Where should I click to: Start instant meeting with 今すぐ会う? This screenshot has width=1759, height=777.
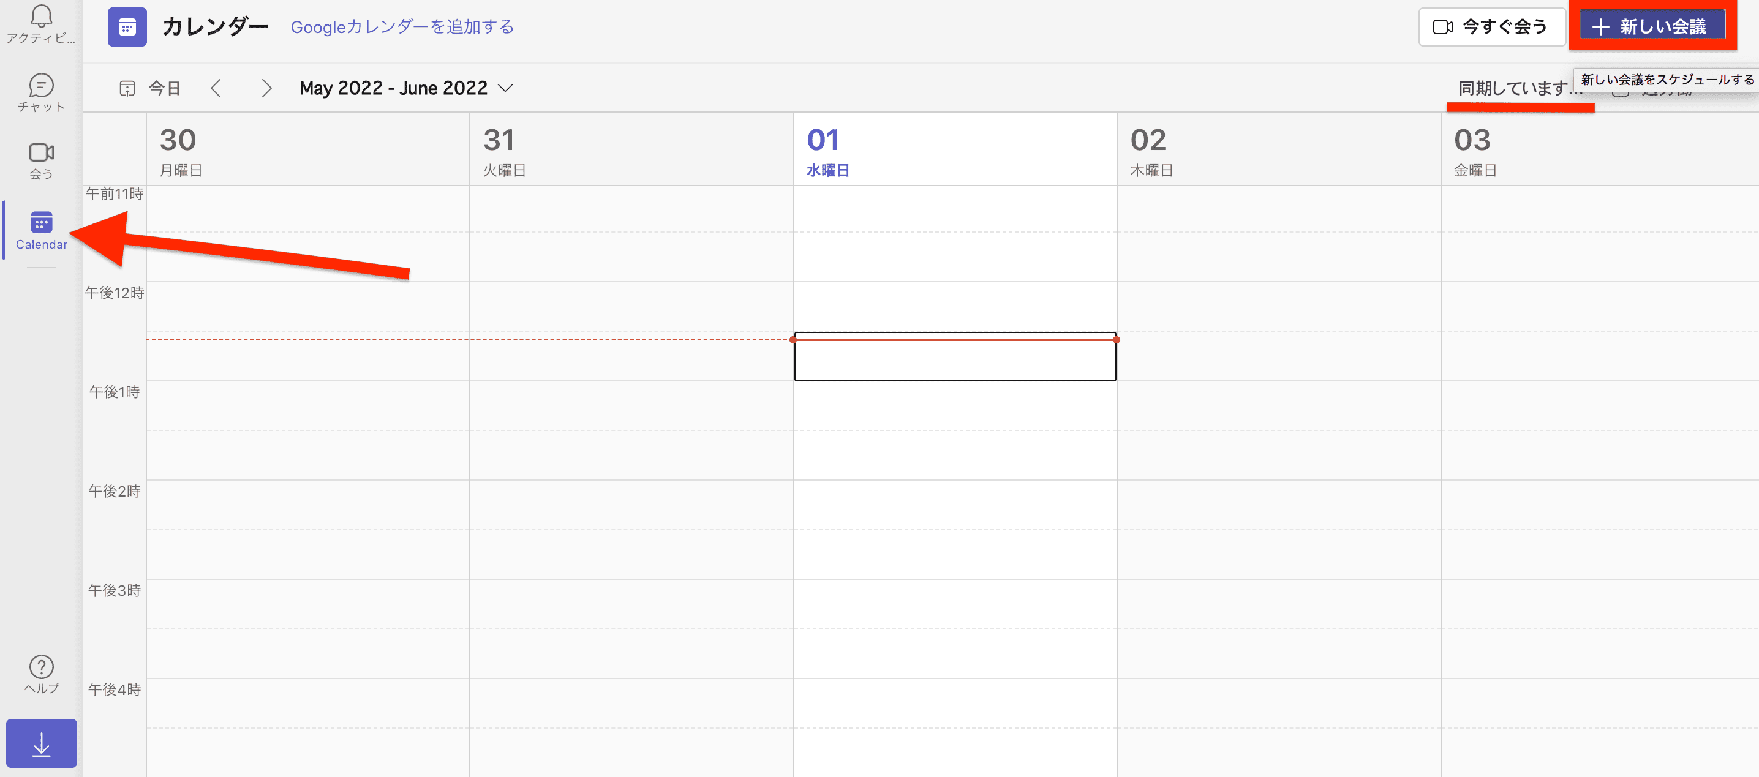coord(1491,28)
